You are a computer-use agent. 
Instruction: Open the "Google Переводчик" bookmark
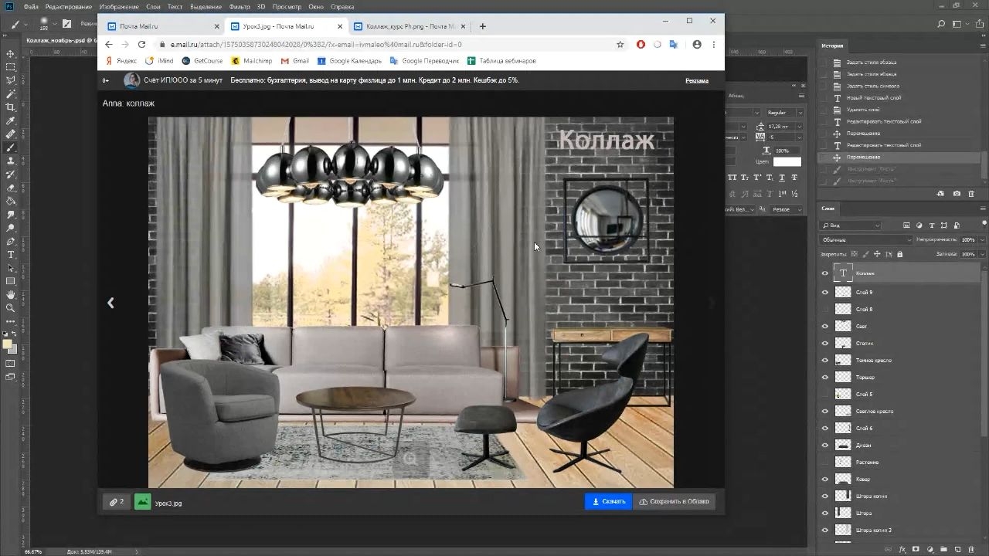[x=425, y=61]
